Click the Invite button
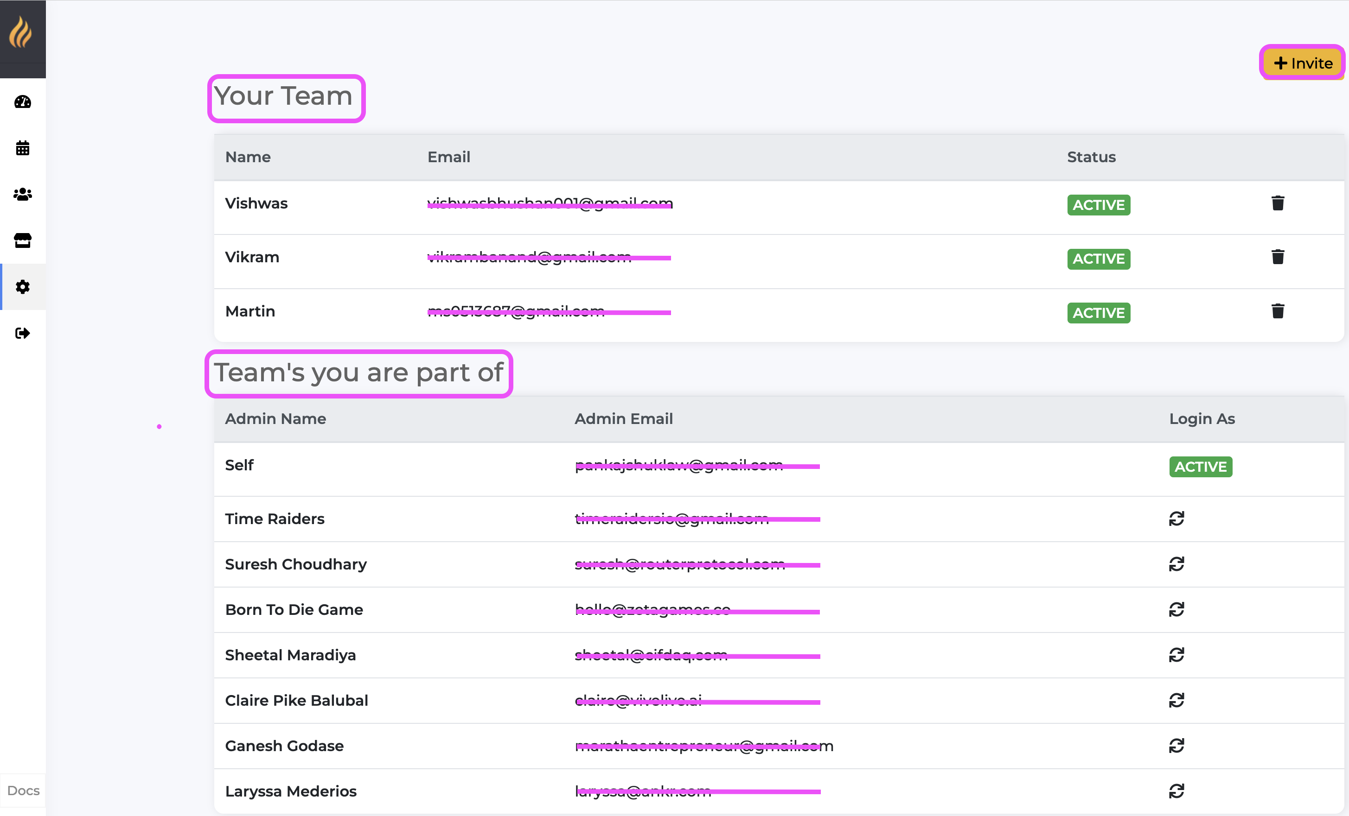Viewport: 1349px width, 816px height. click(1303, 63)
